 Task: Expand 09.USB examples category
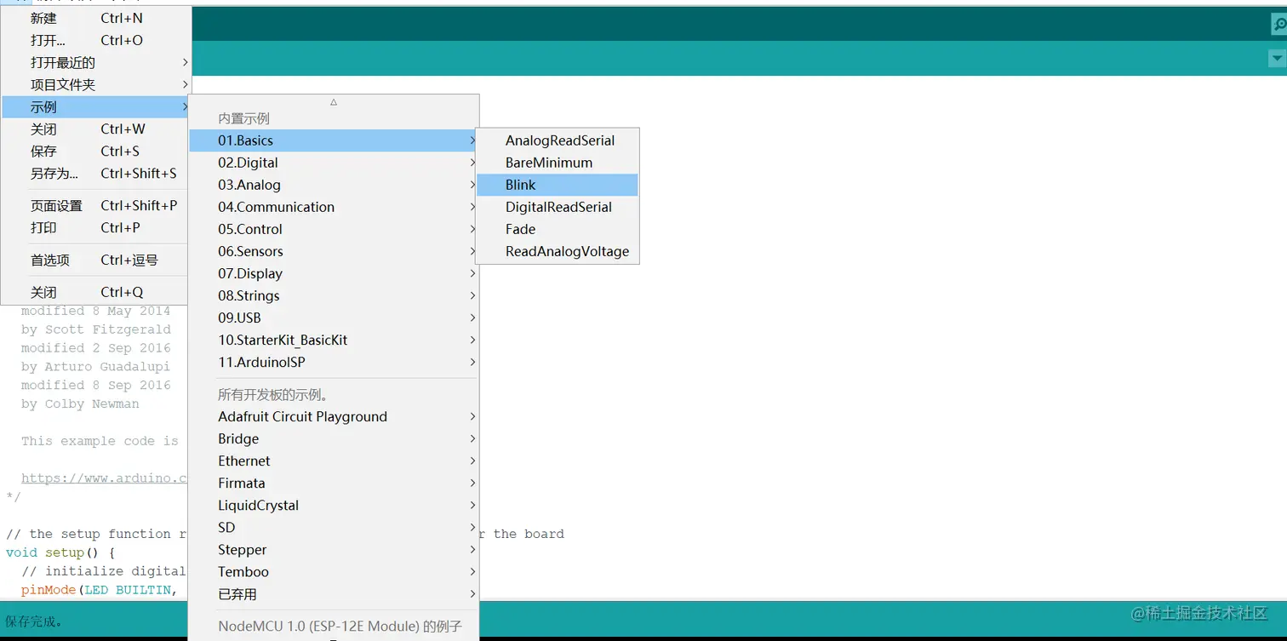coord(334,318)
